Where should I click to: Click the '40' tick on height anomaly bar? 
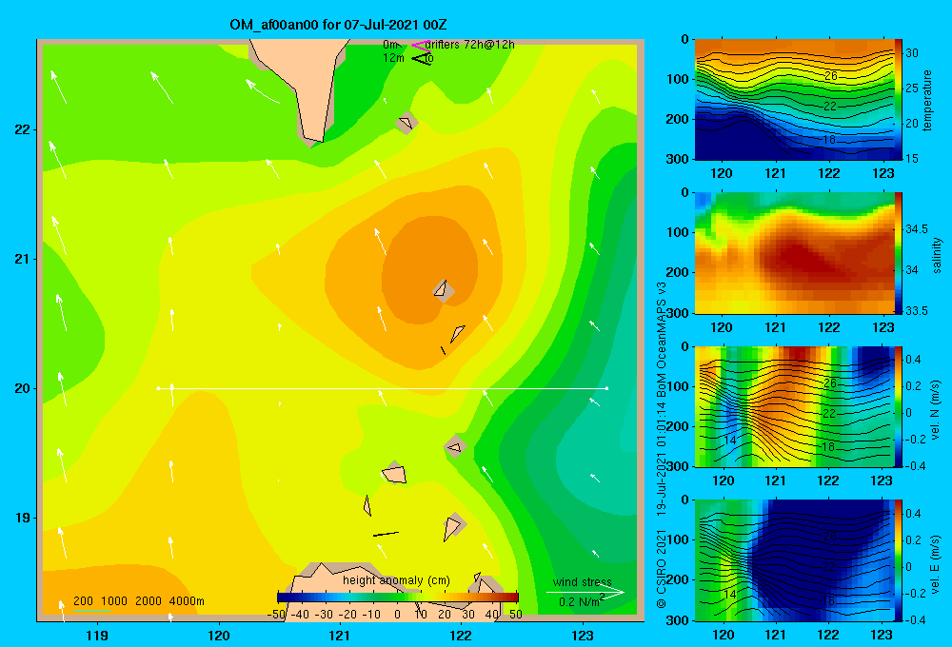click(x=492, y=615)
